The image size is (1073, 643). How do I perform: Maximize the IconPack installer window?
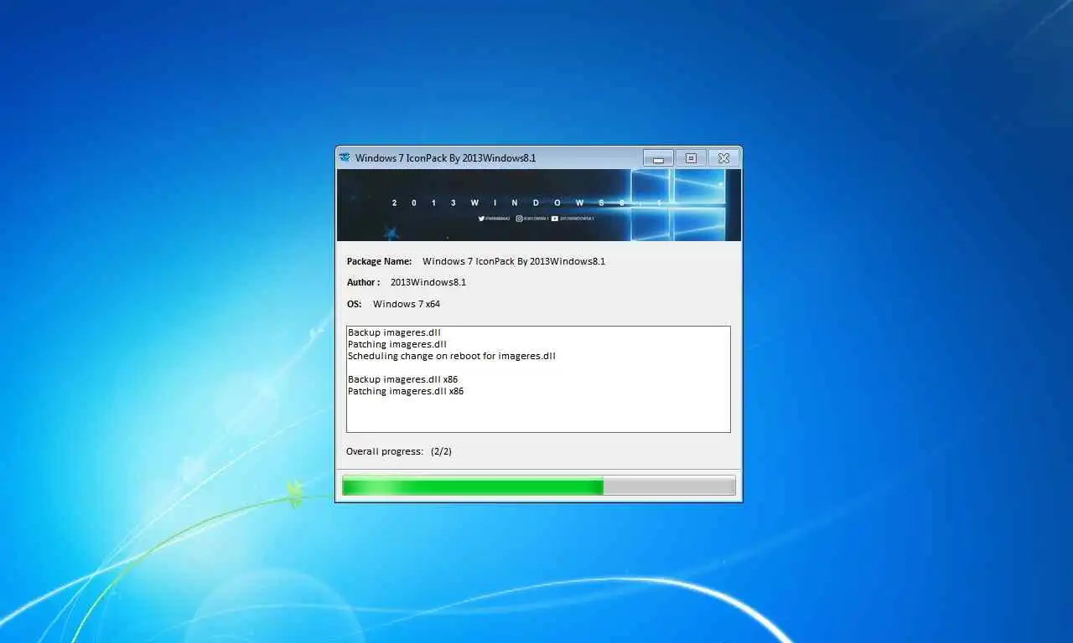[x=691, y=158]
